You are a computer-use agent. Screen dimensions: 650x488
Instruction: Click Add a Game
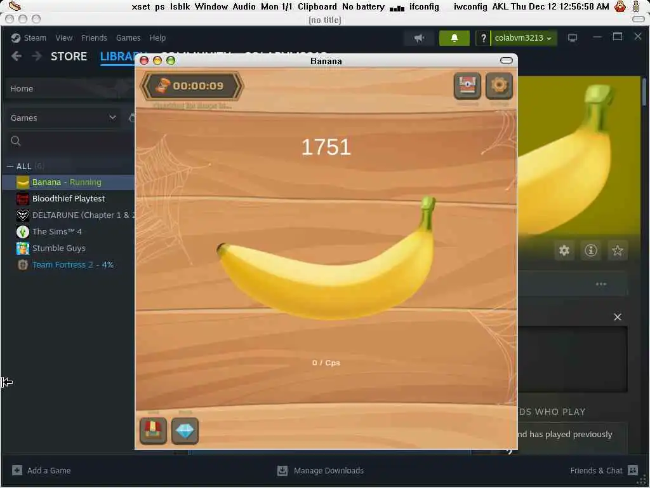(41, 471)
